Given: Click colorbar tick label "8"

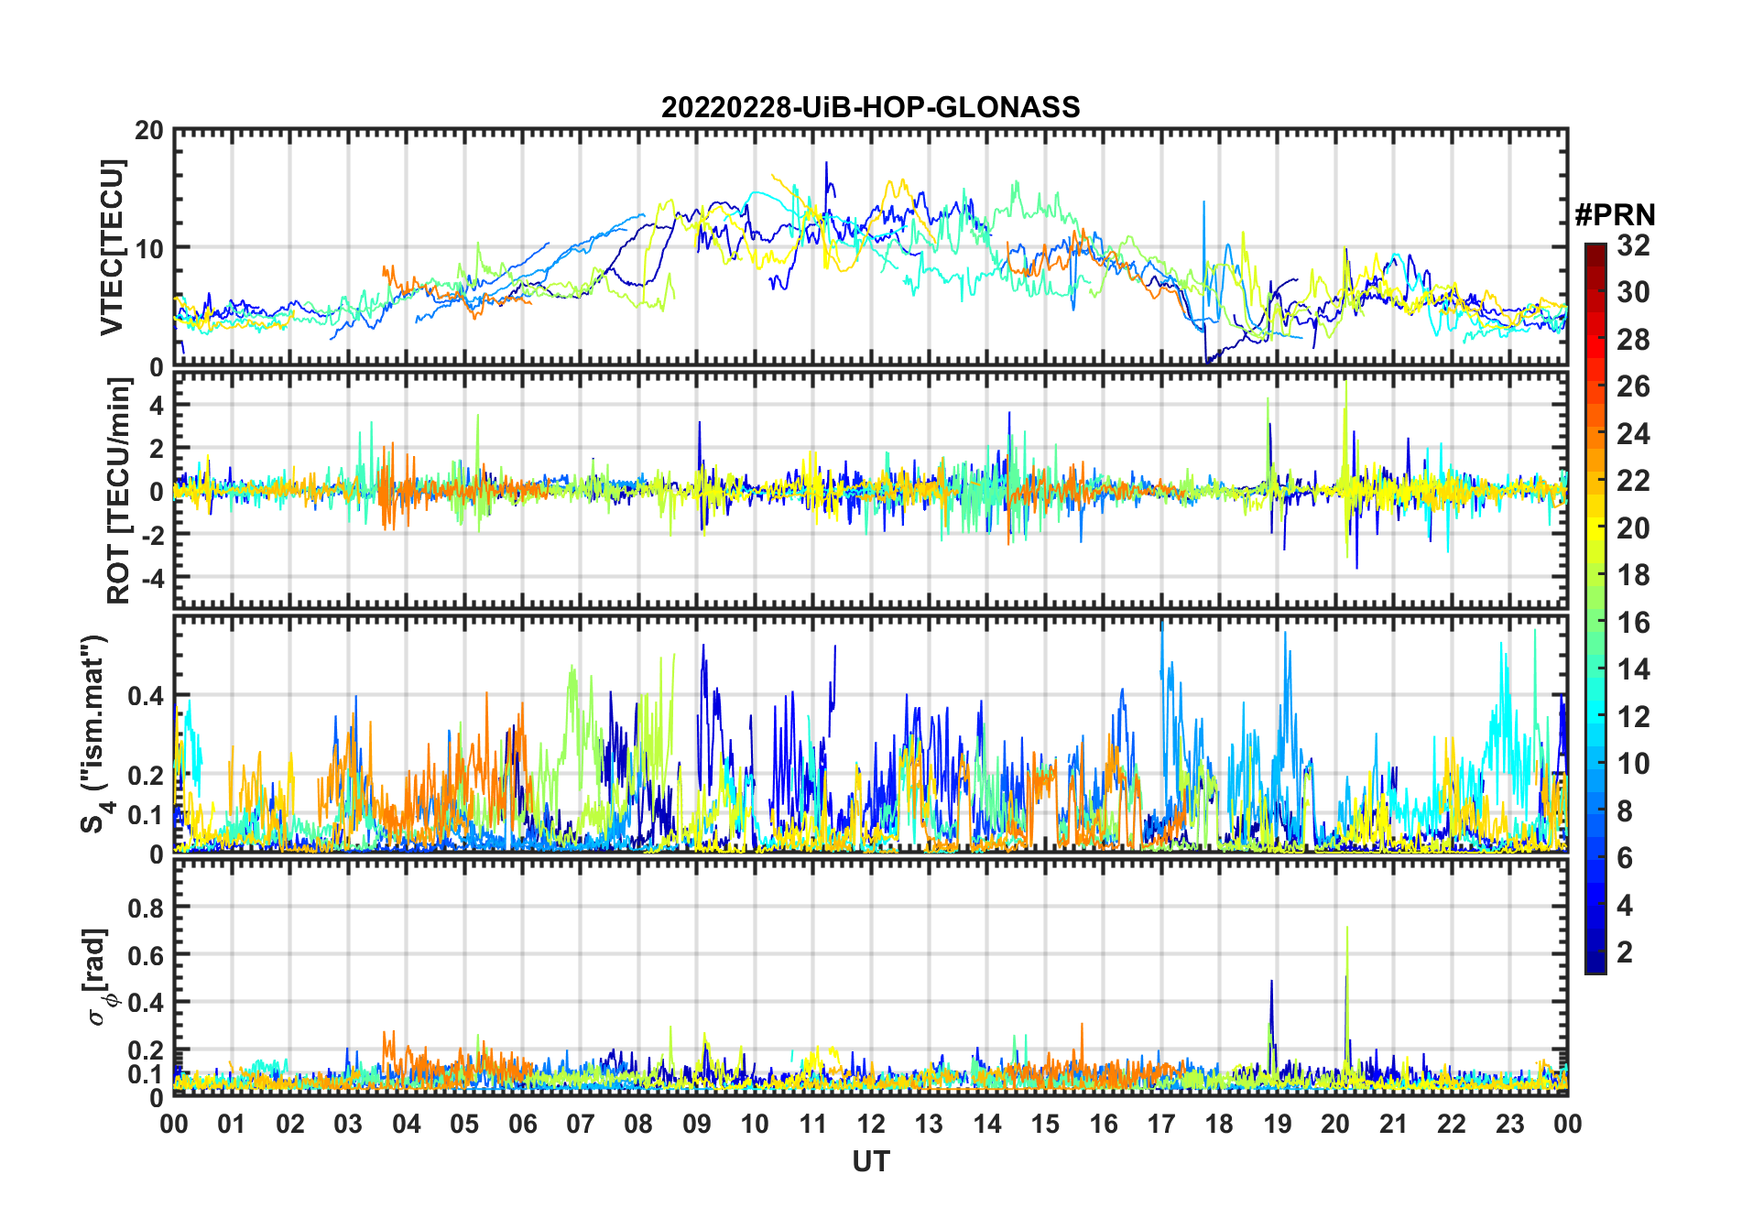Looking at the screenshot, I should (1626, 811).
